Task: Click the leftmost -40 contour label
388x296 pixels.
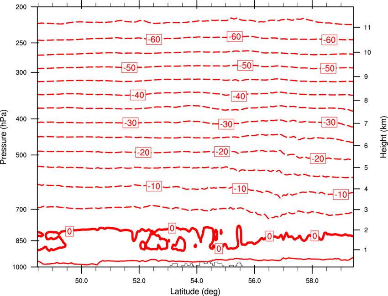Action: click(x=138, y=95)
